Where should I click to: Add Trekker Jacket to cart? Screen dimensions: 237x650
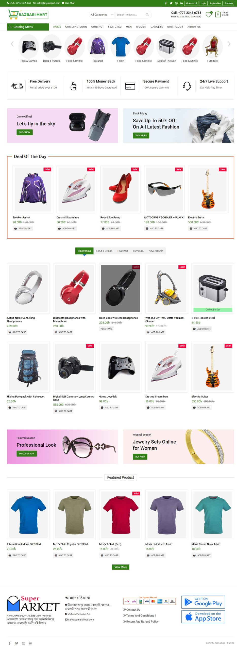pos(23,229)
